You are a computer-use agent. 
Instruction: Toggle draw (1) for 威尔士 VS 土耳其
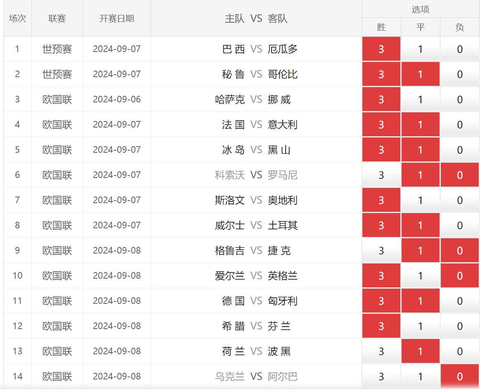click(420, 225)
